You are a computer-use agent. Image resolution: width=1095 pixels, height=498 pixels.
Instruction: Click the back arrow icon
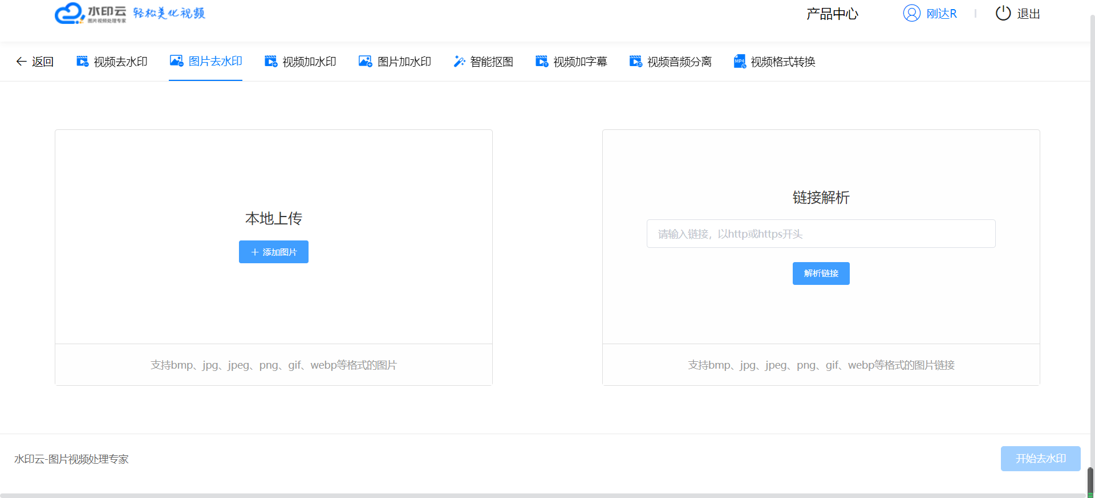click(21, 62)
